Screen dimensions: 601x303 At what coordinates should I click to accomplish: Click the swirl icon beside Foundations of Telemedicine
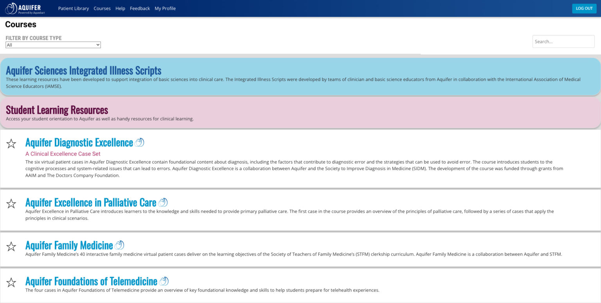point(164,281)
